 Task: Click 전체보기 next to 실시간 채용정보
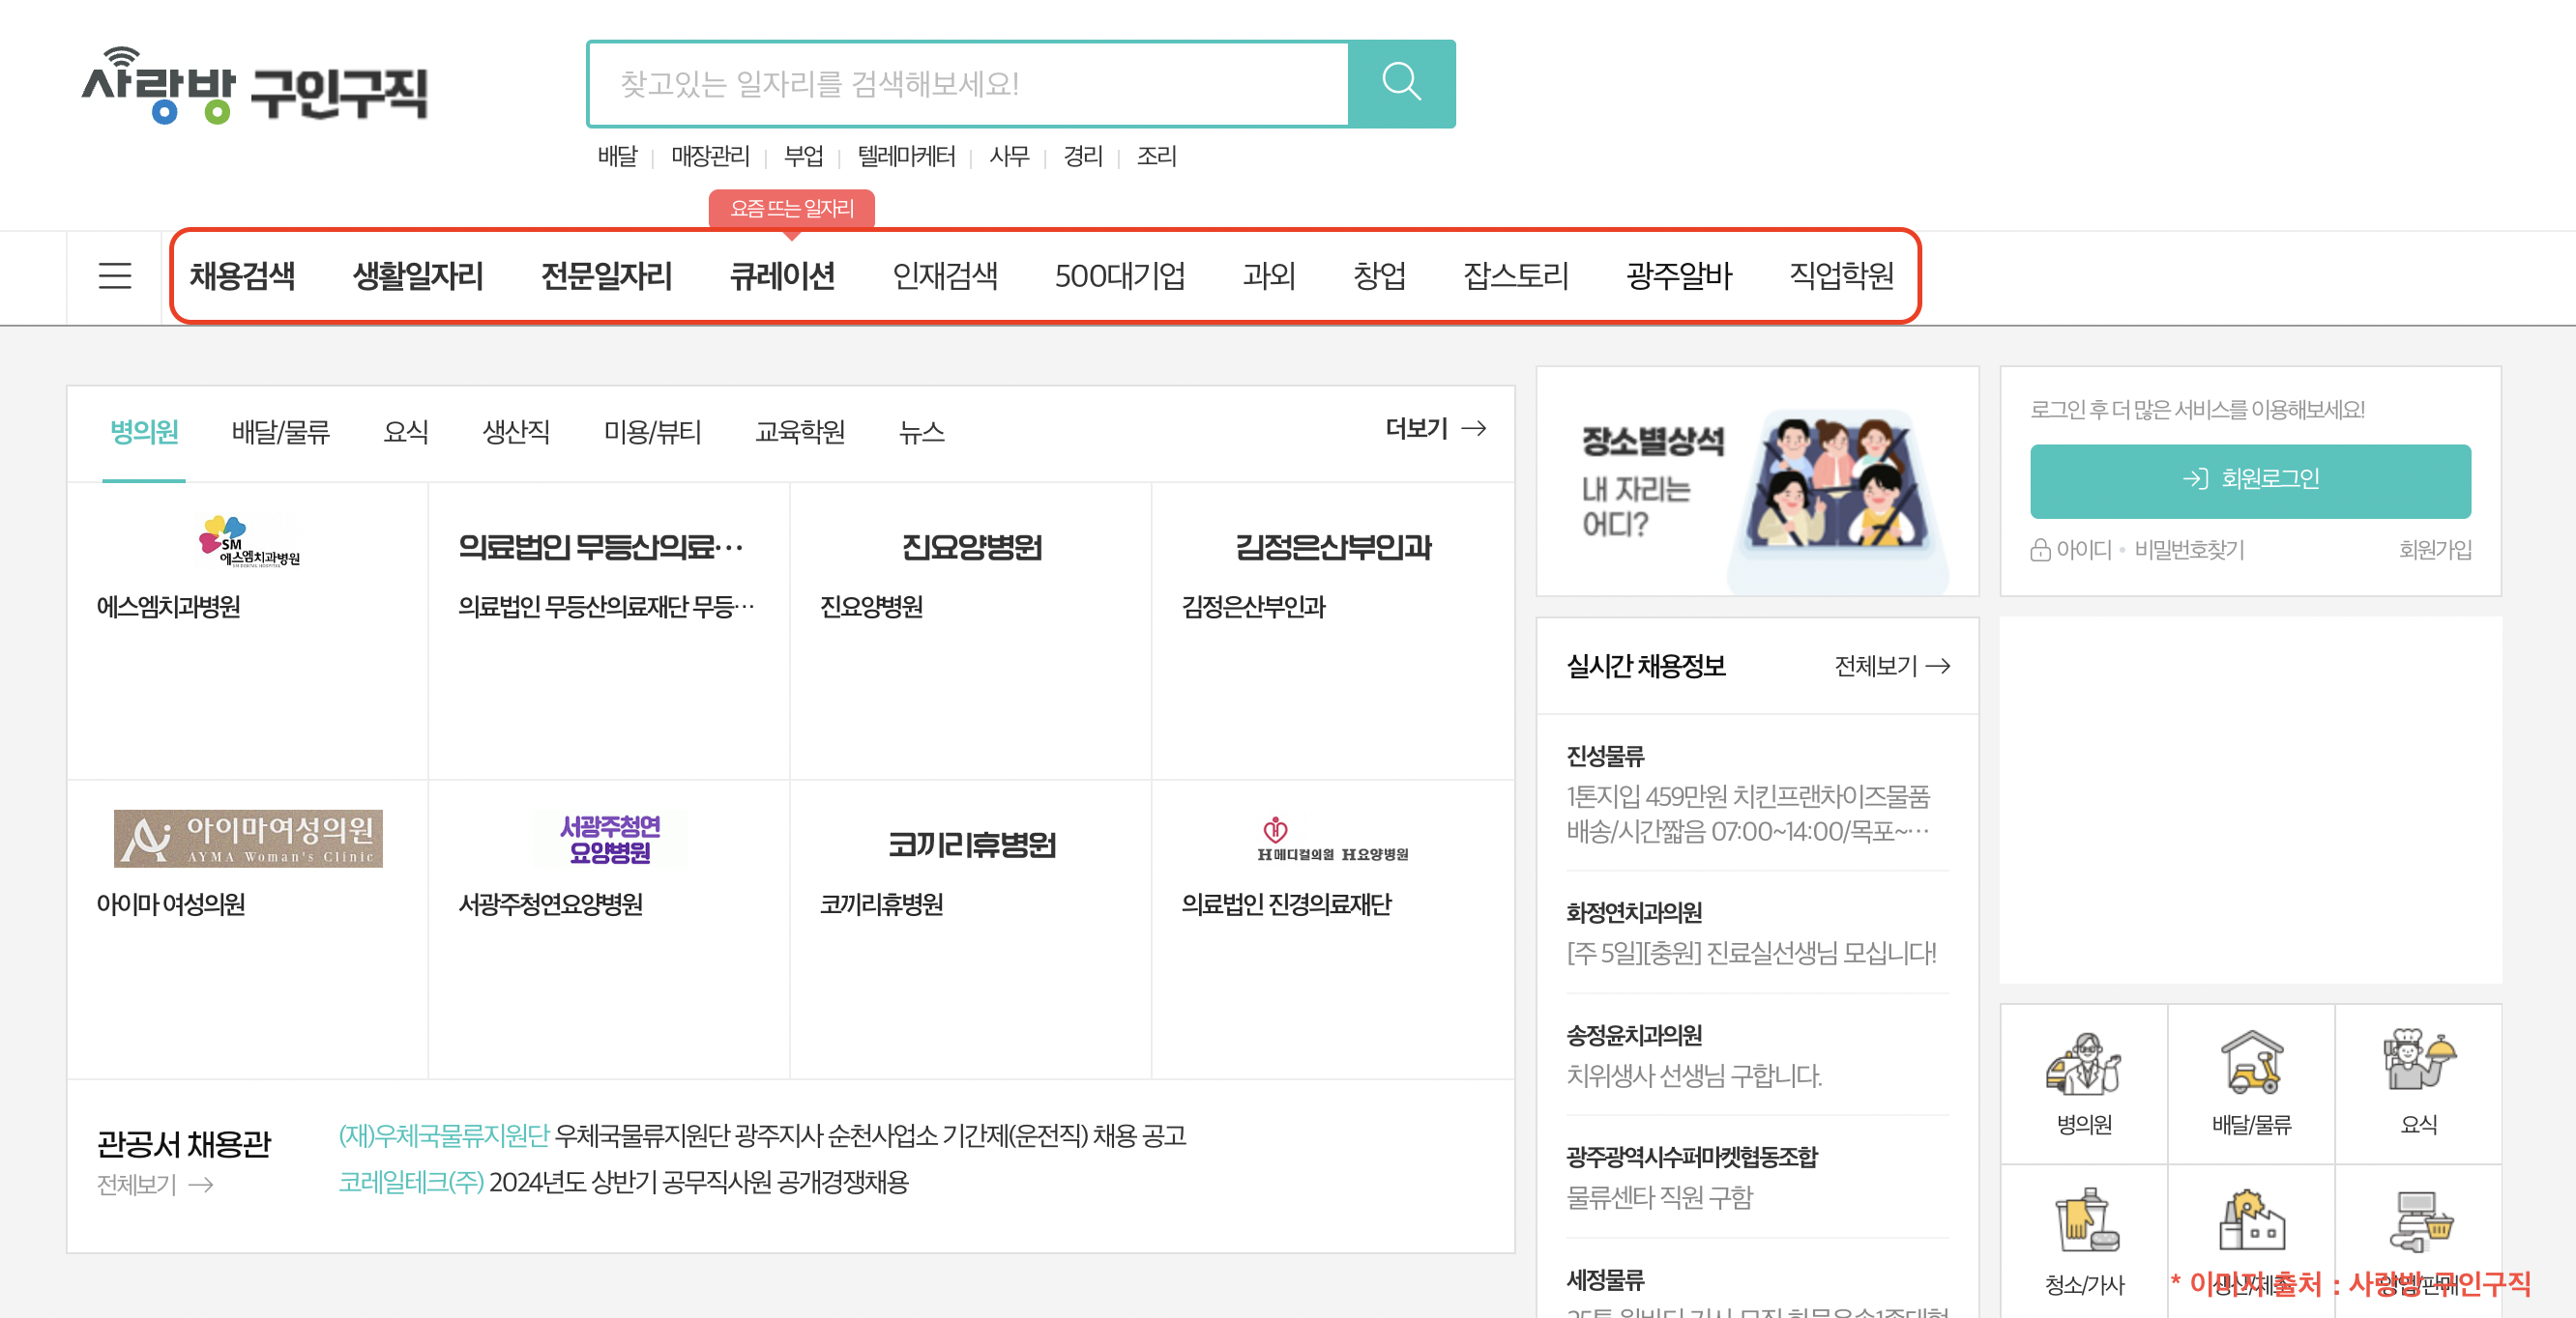[x=1892, y=667]
